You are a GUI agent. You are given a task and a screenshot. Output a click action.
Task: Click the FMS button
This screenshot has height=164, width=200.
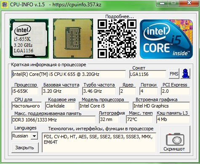[174, 74]
